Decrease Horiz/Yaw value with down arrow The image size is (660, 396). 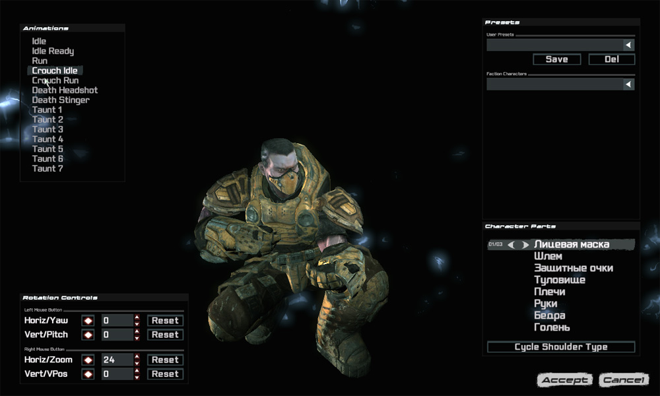[137, 323]
